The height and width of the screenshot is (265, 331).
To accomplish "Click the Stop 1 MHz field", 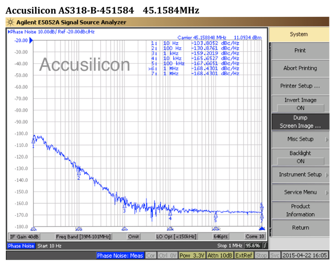I will pyautogui.click(x=230, y=246).
